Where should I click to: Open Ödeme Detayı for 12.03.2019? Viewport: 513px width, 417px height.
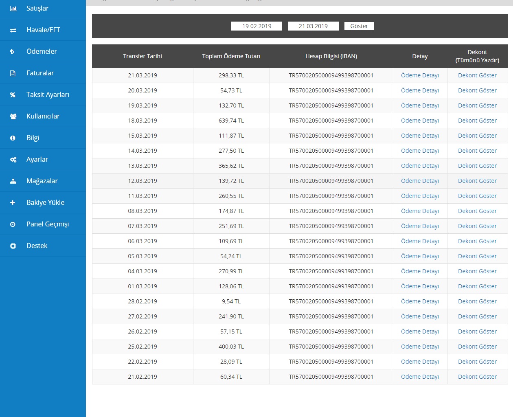[x=420, y=181]
